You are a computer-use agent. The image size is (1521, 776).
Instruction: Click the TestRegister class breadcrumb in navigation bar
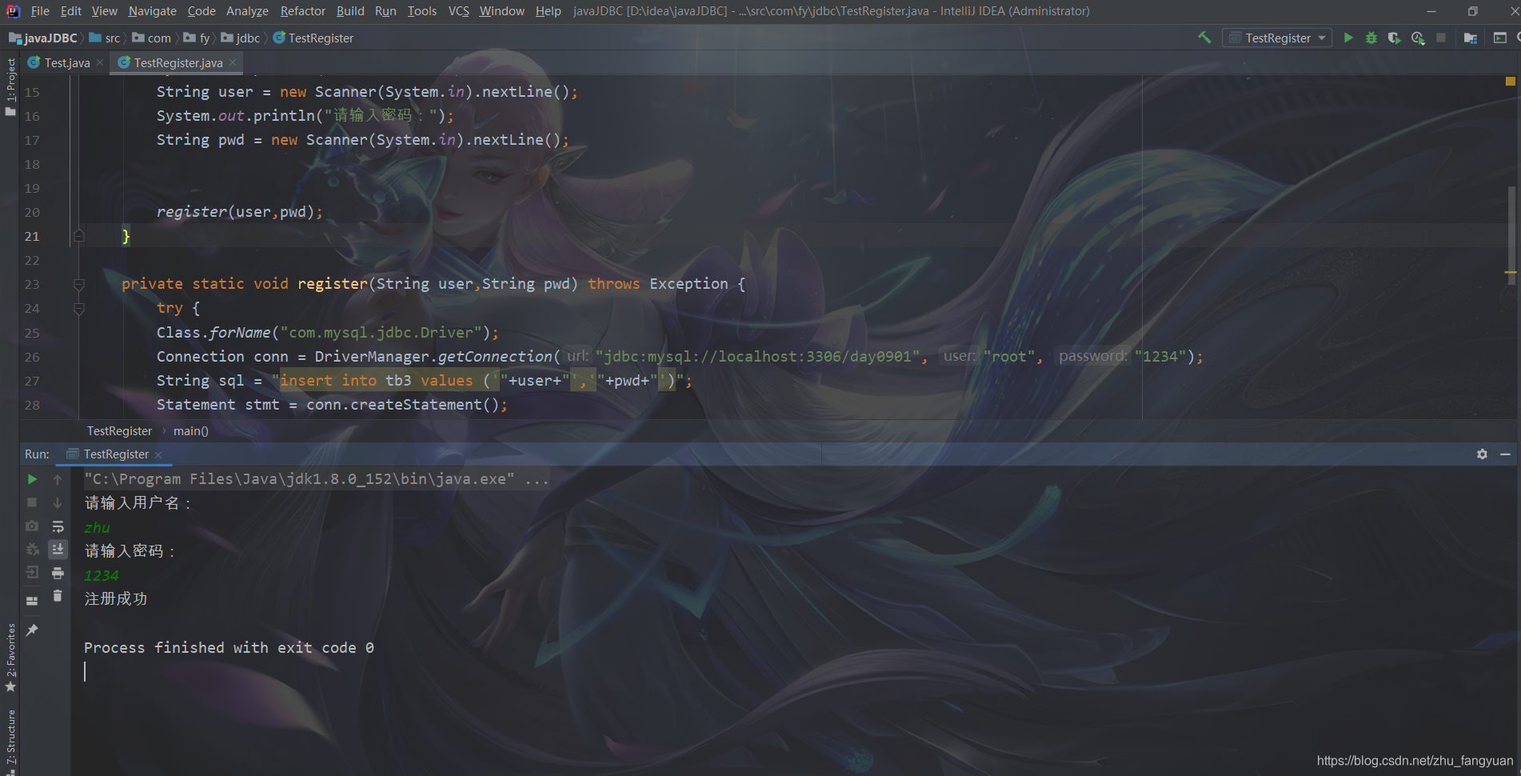pos(313,38)
